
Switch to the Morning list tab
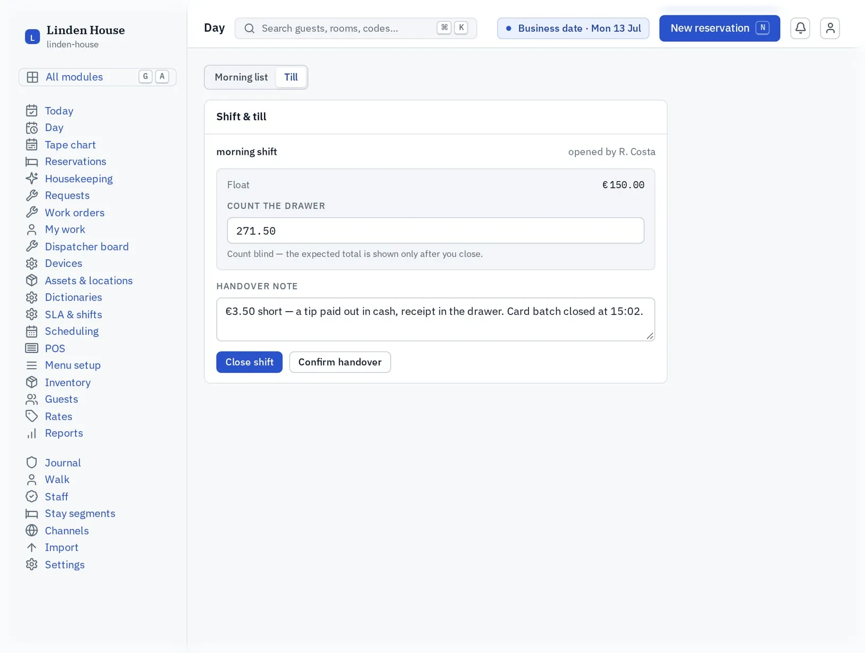point(241,77)
